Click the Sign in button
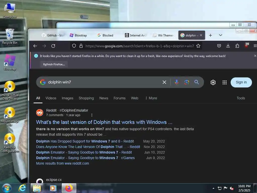The image size is (257, 193). [x=241, y=82]
